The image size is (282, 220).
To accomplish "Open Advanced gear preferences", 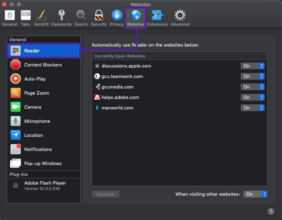I will coord(180,18).
